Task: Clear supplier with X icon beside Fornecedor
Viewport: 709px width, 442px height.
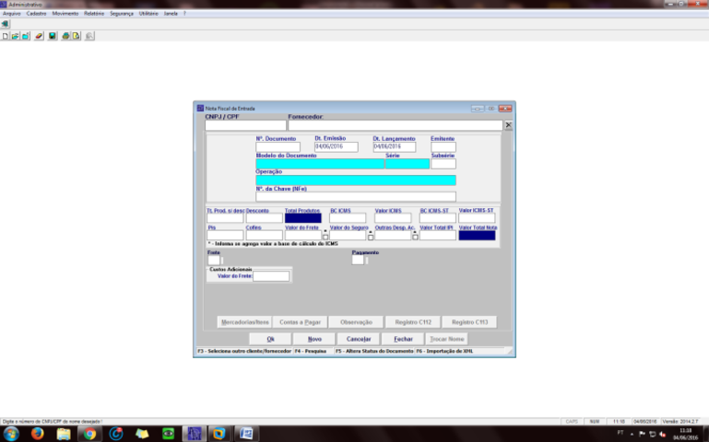Action: (508, 125)
